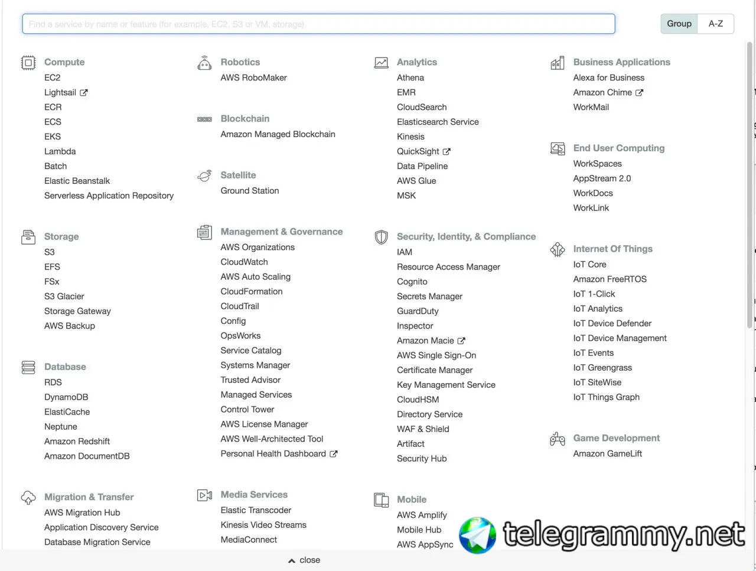Open Amazon GameLift

pyautogui.click(x=608, y=453)
